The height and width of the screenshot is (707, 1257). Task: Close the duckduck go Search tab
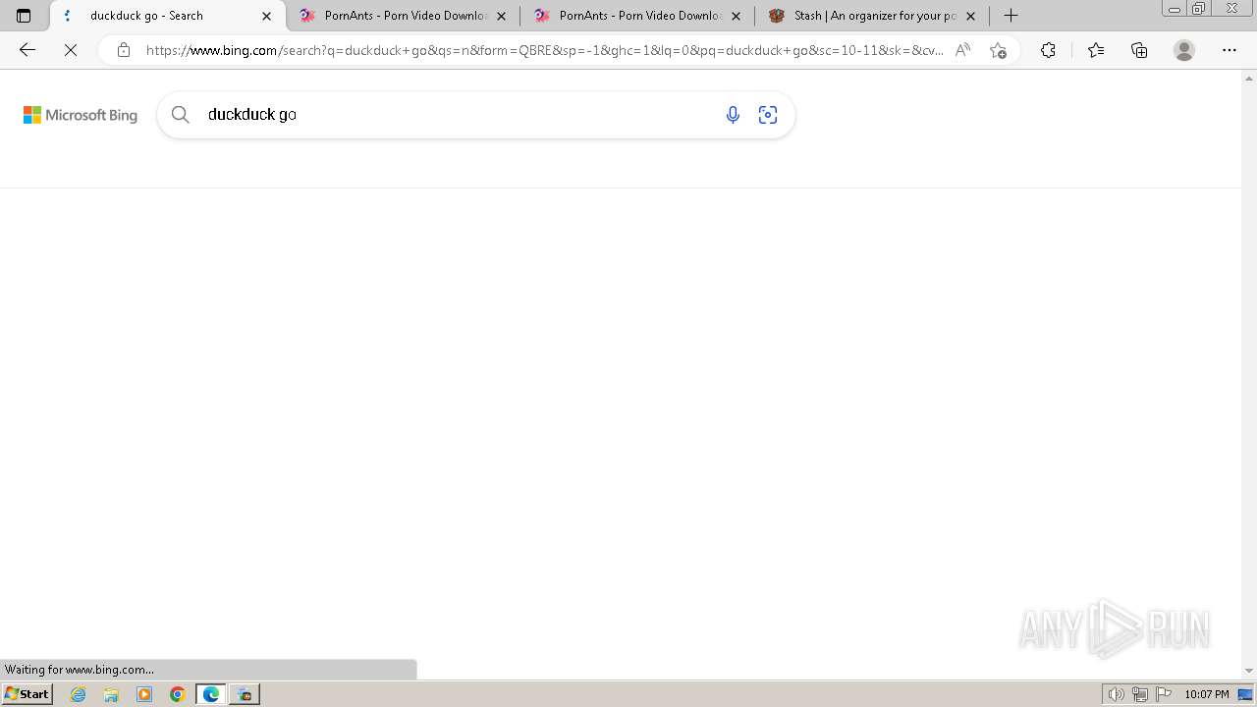point(266,16)
